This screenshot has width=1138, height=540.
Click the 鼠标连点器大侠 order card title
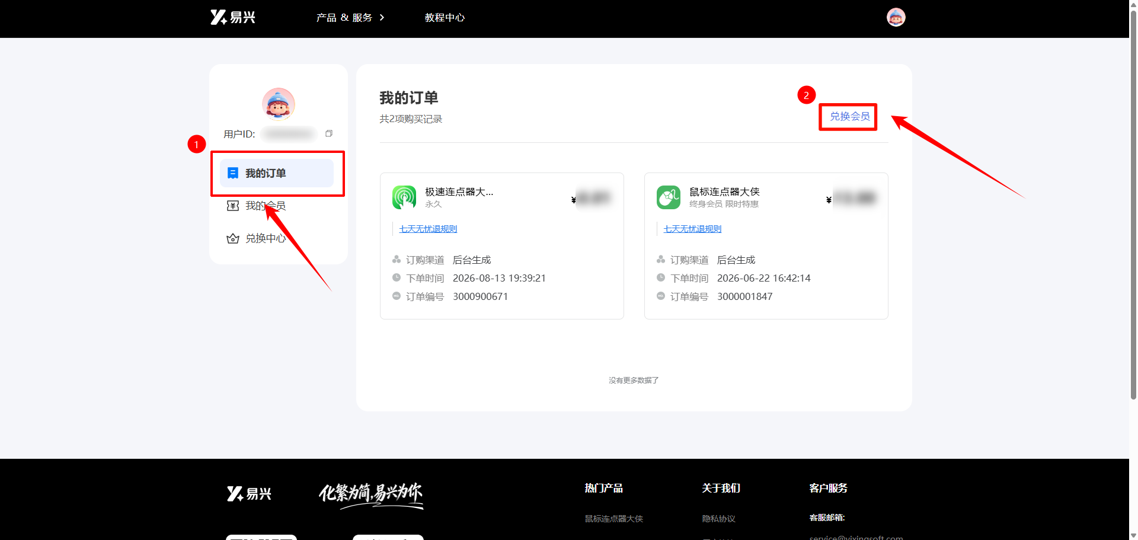[x=724, y=191]
